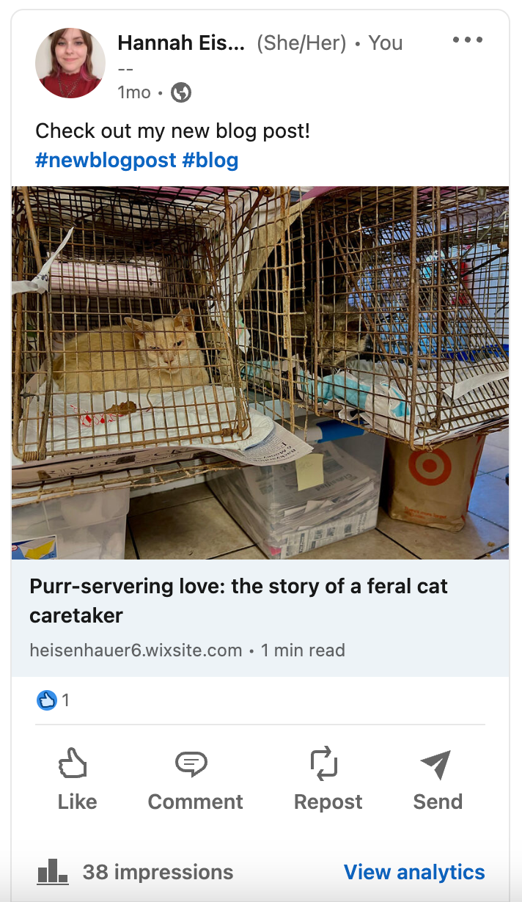Open the Purr-servering love article title

pyautogui.click(x=238, y=601)
